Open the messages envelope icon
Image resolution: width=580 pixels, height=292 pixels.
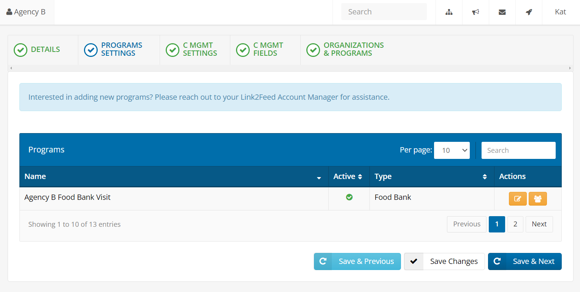tap(502, 12)
